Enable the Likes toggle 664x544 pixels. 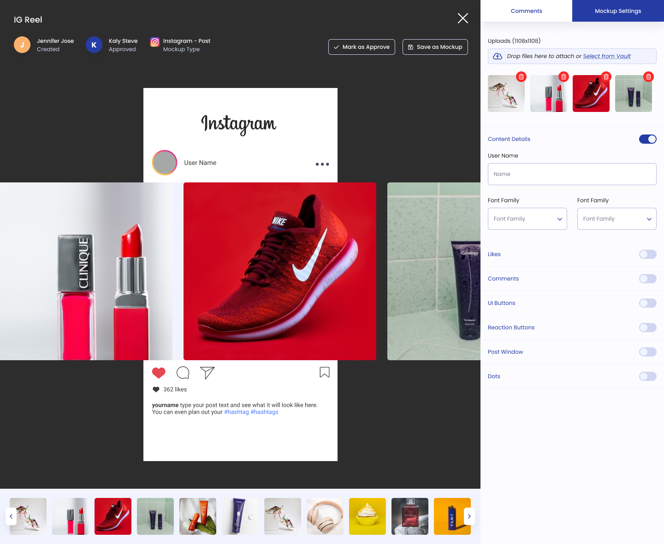coord(648,254)
